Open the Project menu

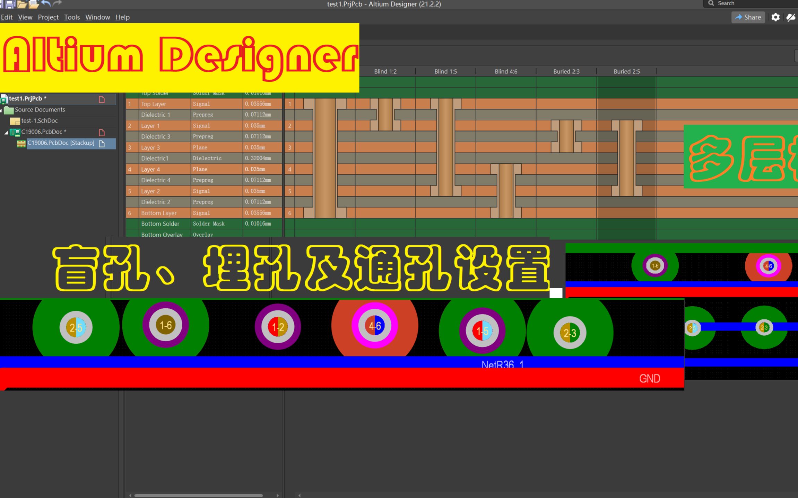[x=48, y=17]
